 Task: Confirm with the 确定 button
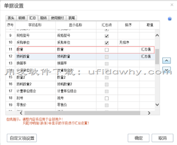coord(138,138)
